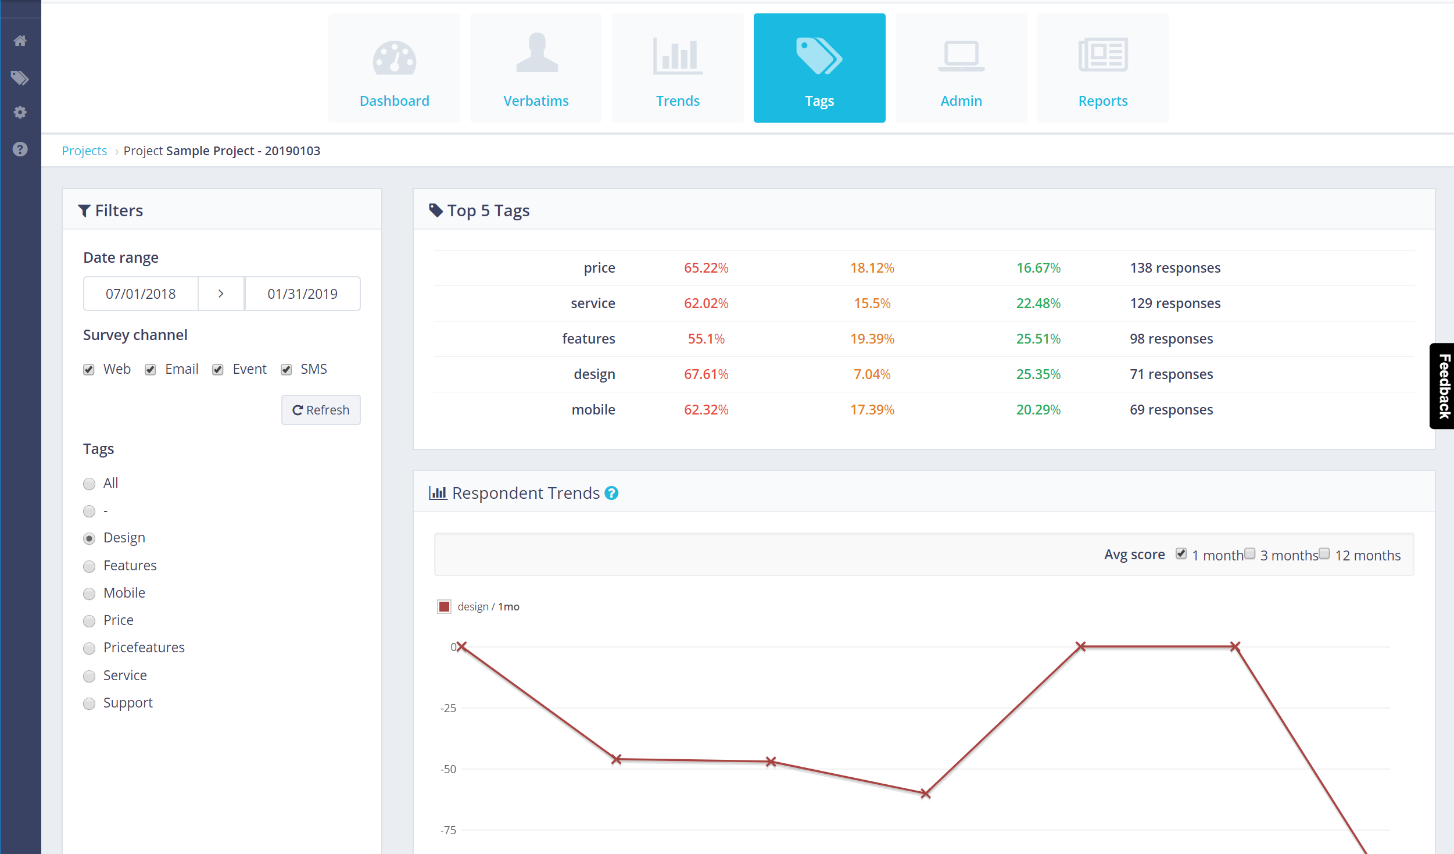Click the 65.22% value for price

pyautogui.click(x=706, y=268)
